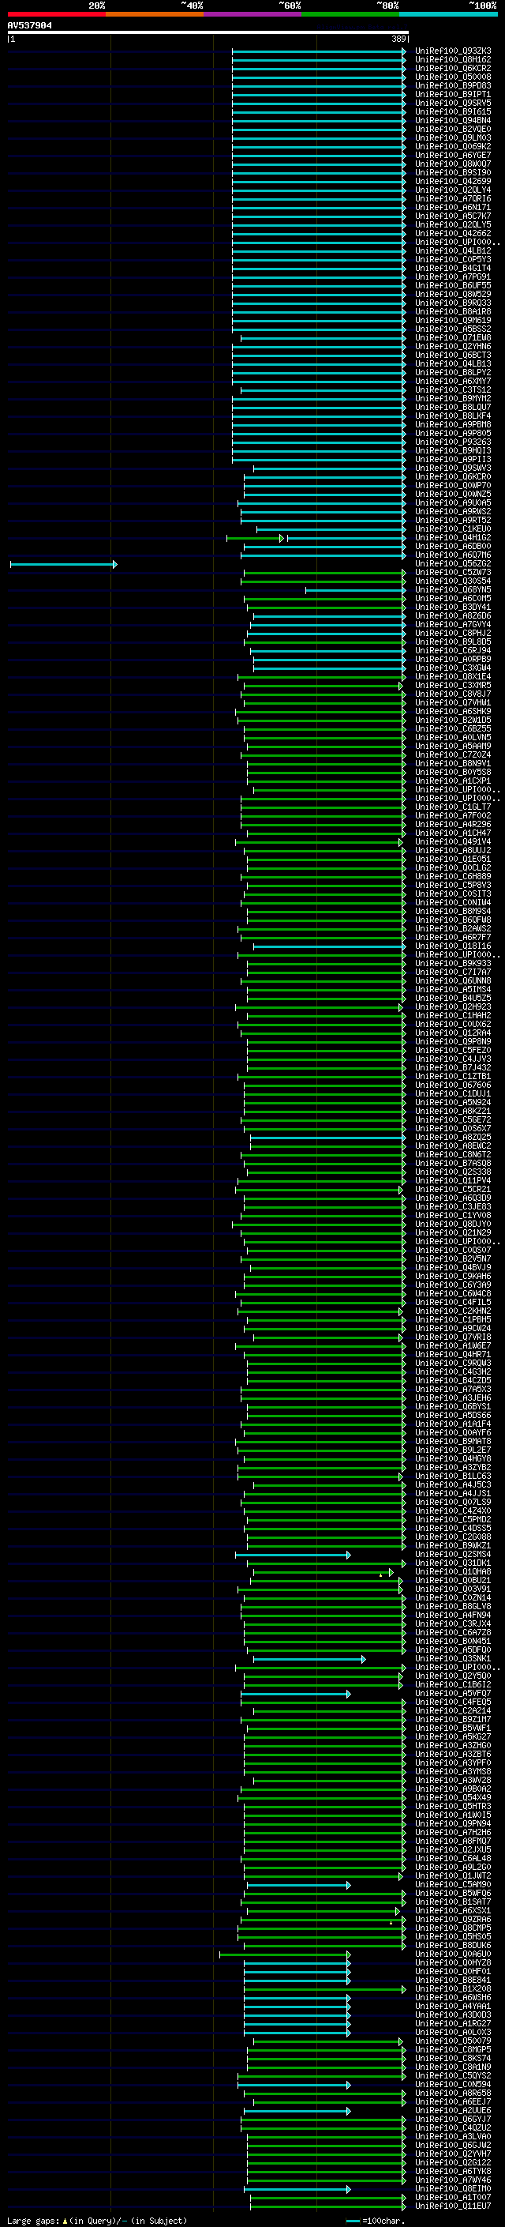
Task: Click the =100char. scale legend
Action: point(374,2221)
